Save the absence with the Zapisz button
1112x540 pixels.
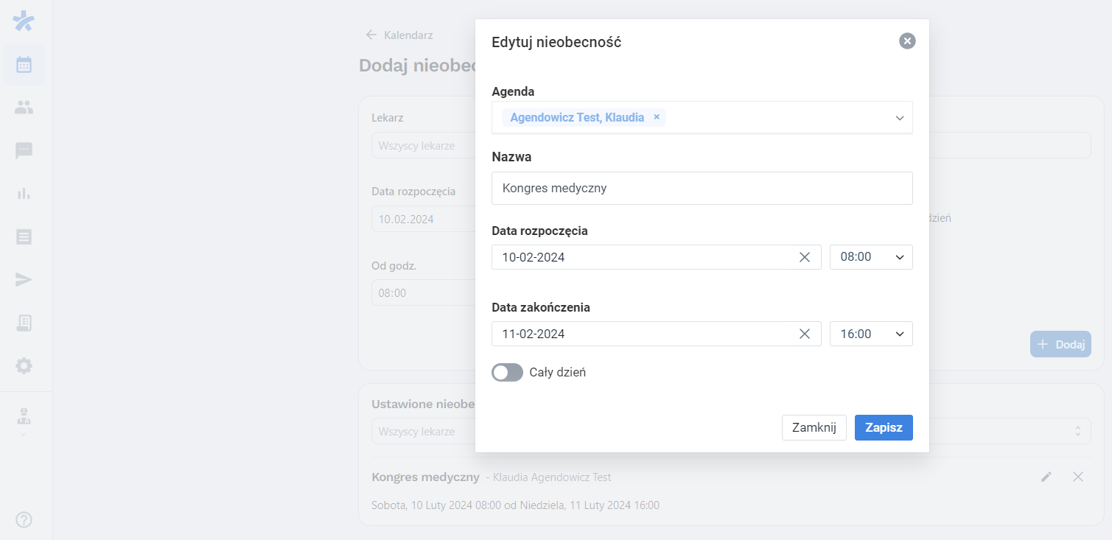coord(883,427)
